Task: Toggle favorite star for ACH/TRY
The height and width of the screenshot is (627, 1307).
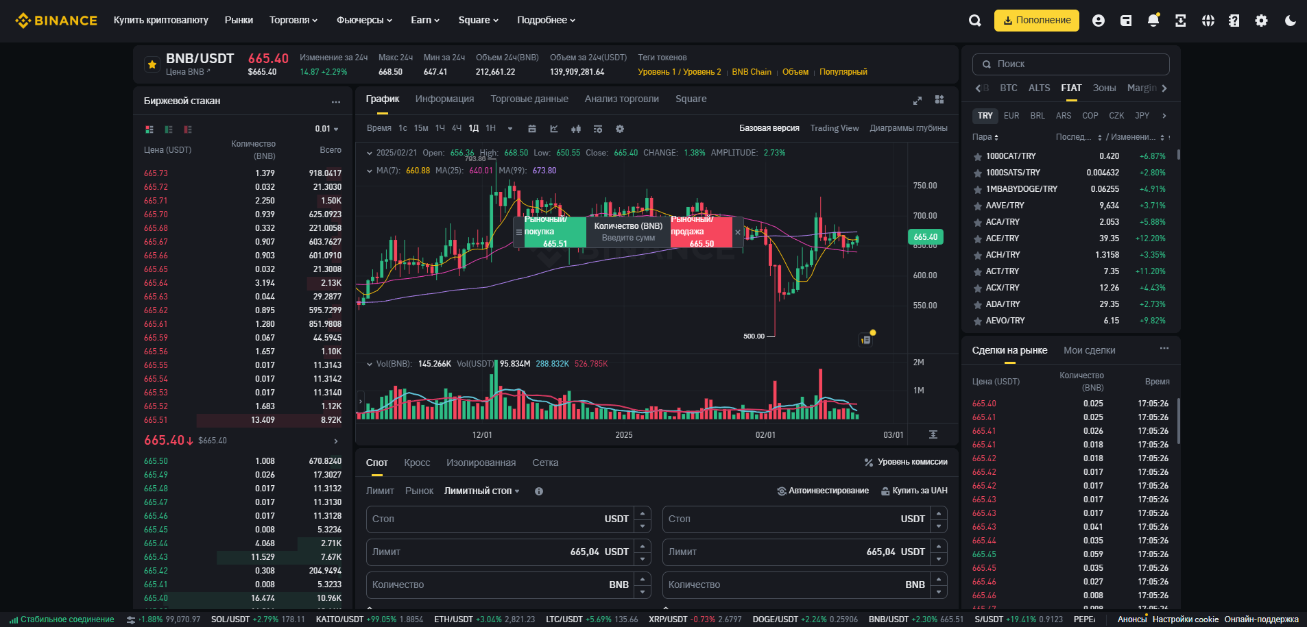Action: click(978, 255)
